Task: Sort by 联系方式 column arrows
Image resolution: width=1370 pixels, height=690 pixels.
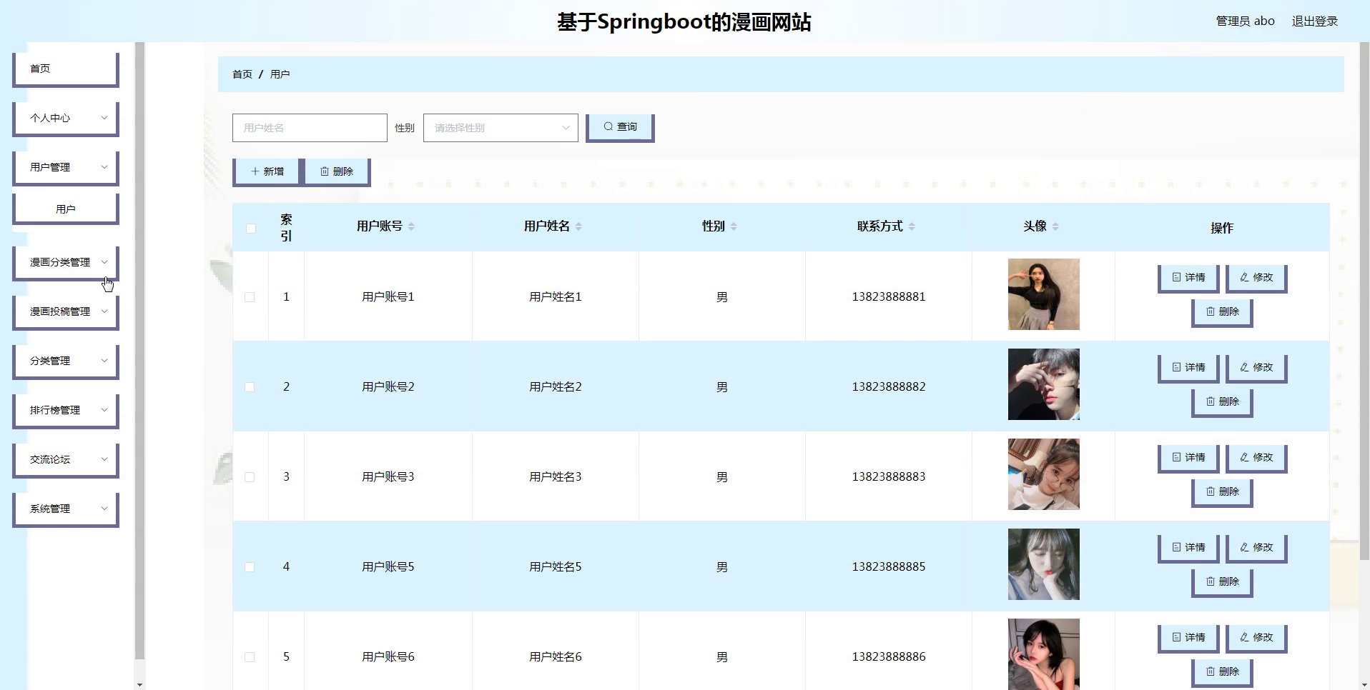Action: 912,226
